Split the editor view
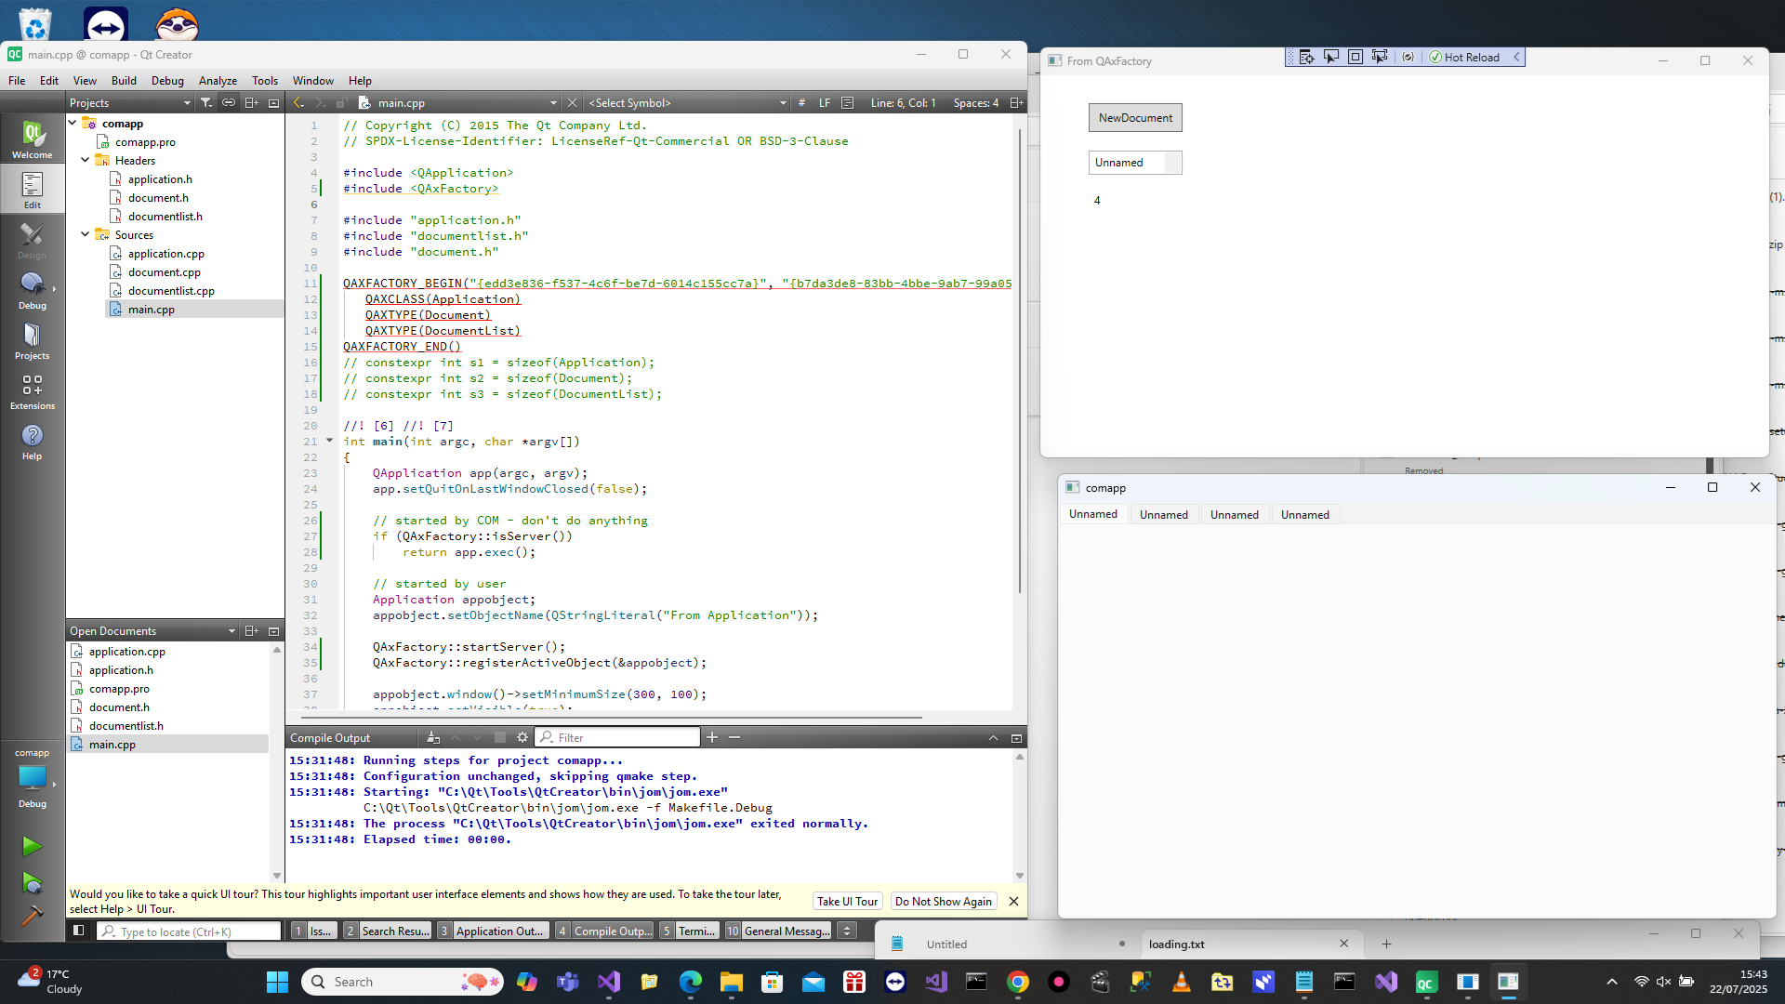Viewport: 1785px width, 1004px height. 1016,103
